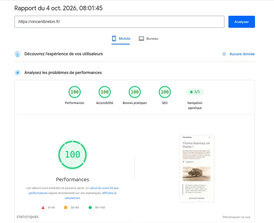Click the large 100 performance gauge
Viewport: 274px width, 223px height.
(72, 154)
